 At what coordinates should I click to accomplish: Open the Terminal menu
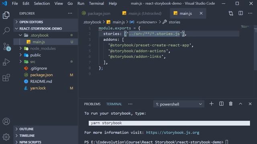pos(96,4)
